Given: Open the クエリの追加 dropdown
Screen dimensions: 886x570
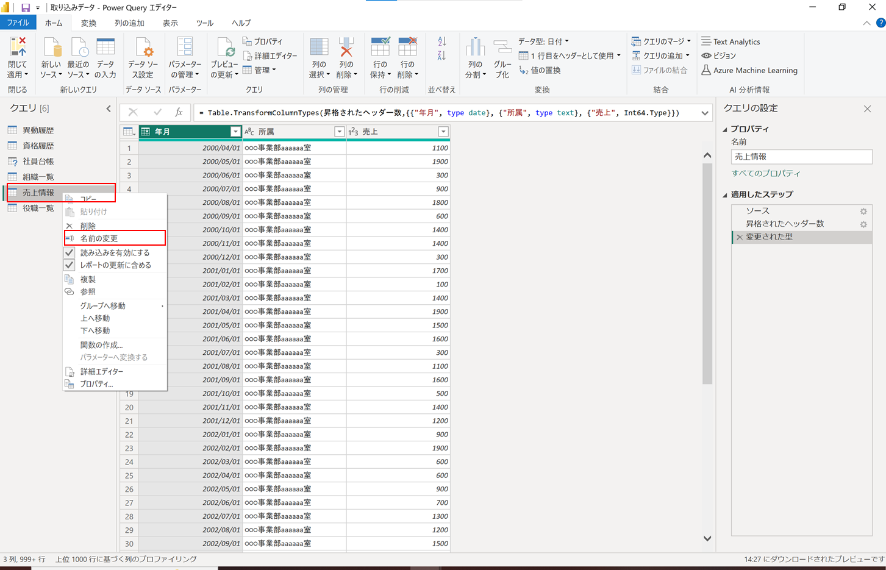Looking at the screenshot, I should 660,55.
